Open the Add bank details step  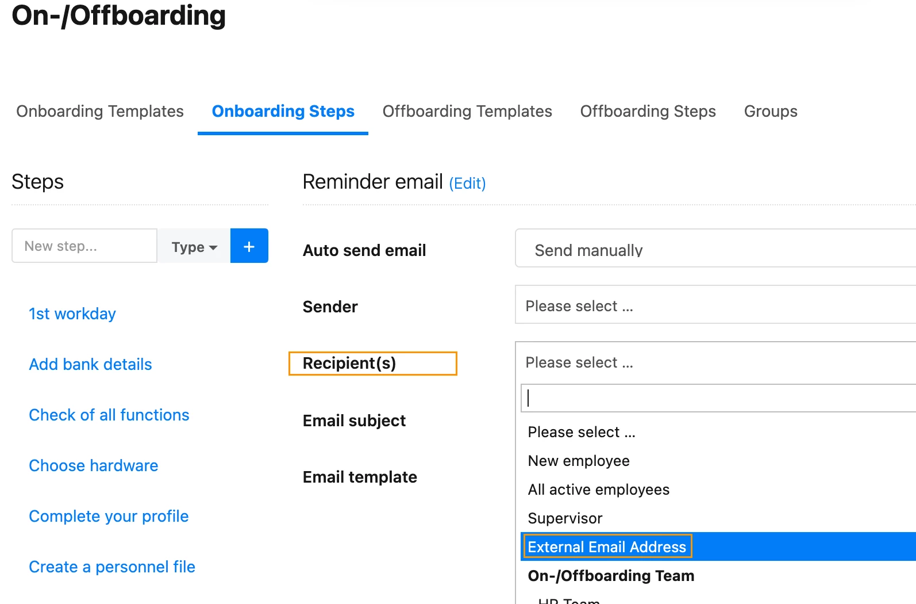[x=90, y=364]
